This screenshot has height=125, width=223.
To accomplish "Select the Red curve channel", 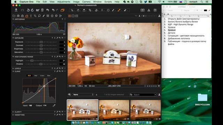I will (x=36, y=76).
